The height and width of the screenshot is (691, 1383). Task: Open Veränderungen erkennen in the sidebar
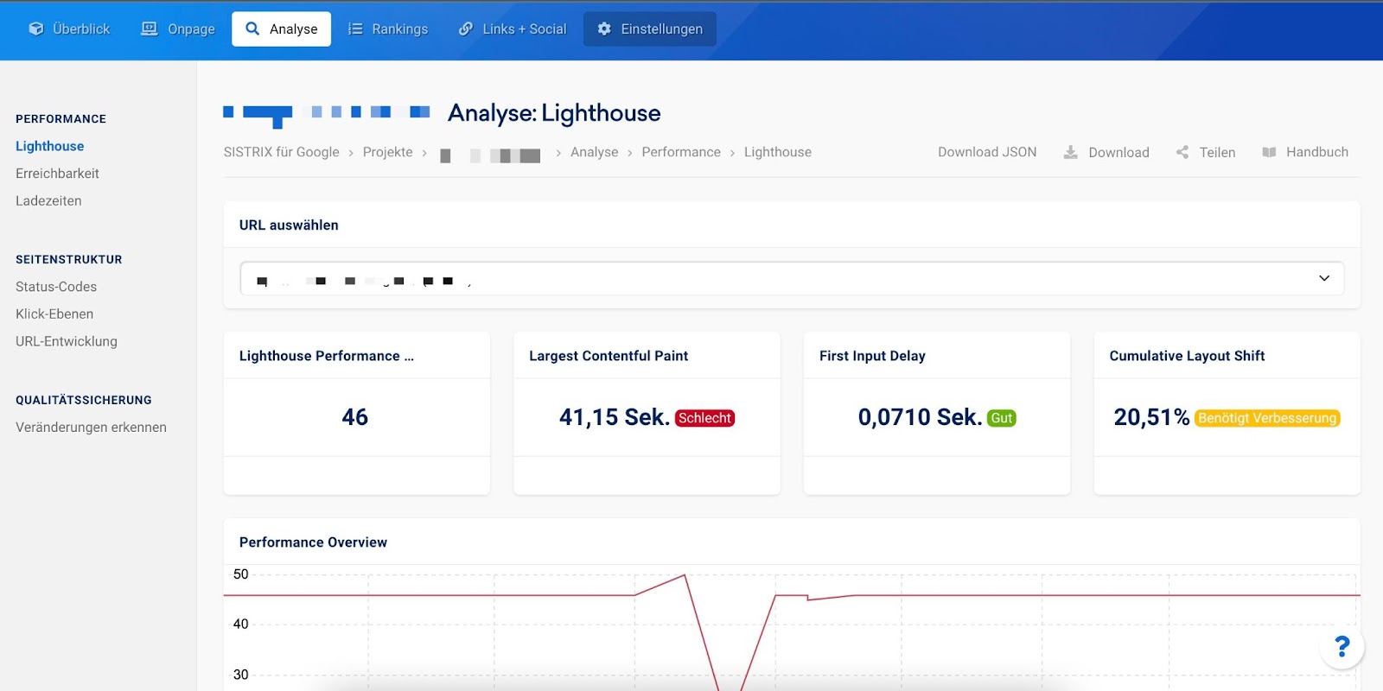click(91, 428)
